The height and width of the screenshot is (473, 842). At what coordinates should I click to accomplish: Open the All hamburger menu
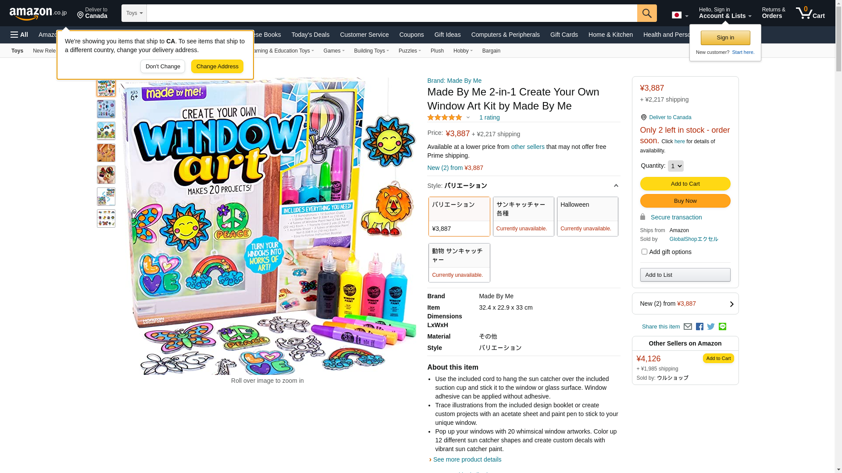pos(19,35)
